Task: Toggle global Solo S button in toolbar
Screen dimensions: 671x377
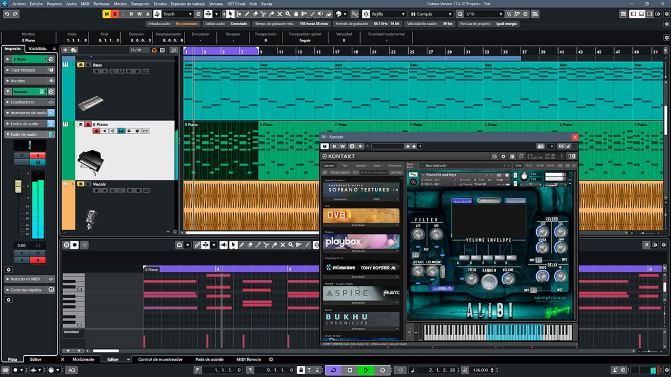Action: click(x=115, y=14)
